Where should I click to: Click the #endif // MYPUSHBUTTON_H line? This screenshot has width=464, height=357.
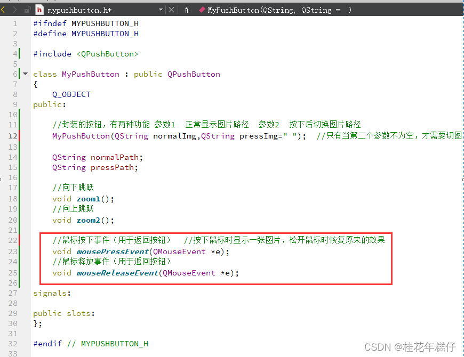pos(91,344)
